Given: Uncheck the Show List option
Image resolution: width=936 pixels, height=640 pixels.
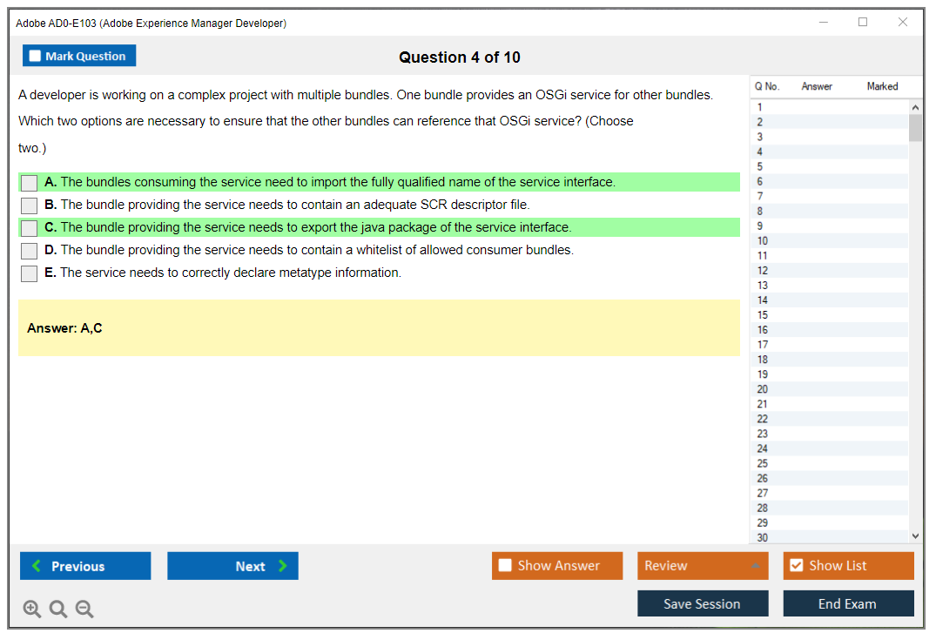Looking at the screenshot, I should 796,566.
